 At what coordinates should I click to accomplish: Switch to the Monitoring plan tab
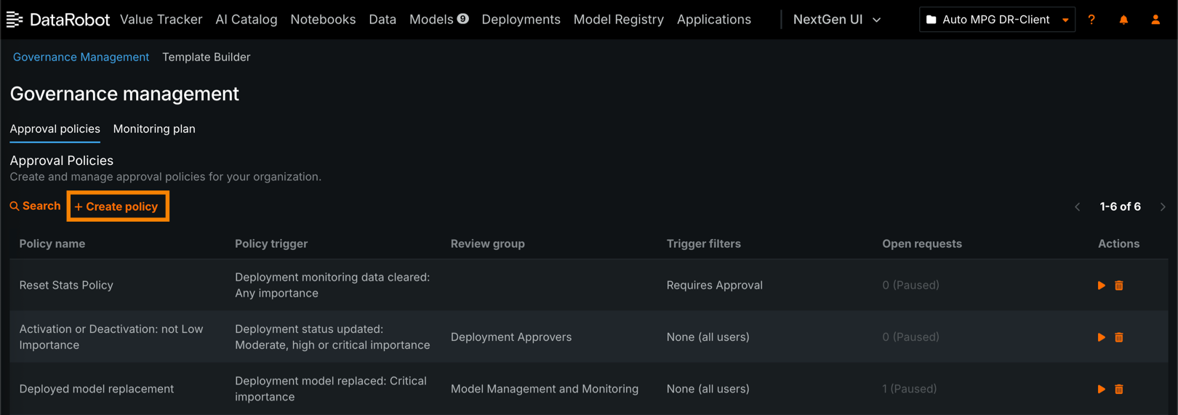[x=154, y=129]
